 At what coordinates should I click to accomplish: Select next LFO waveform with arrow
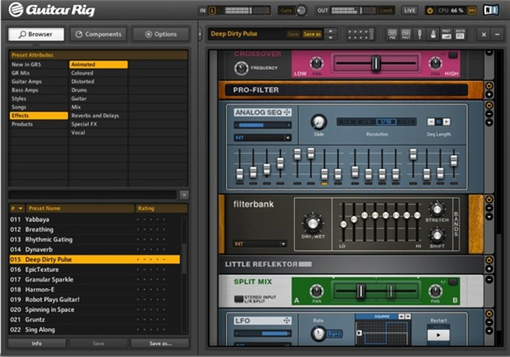[408, 316]
